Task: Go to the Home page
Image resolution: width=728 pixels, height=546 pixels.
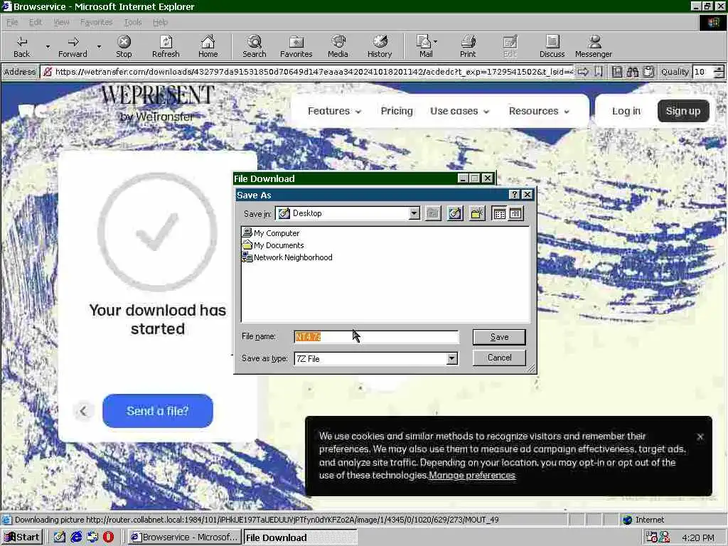Action: point(208,46)
